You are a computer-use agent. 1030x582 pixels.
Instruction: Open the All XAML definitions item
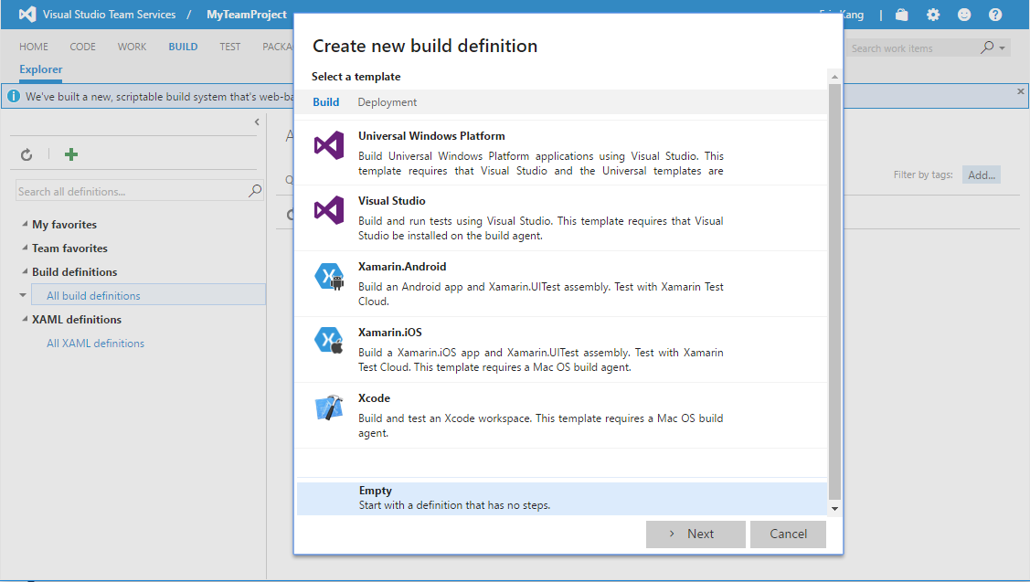coord(95,343)
